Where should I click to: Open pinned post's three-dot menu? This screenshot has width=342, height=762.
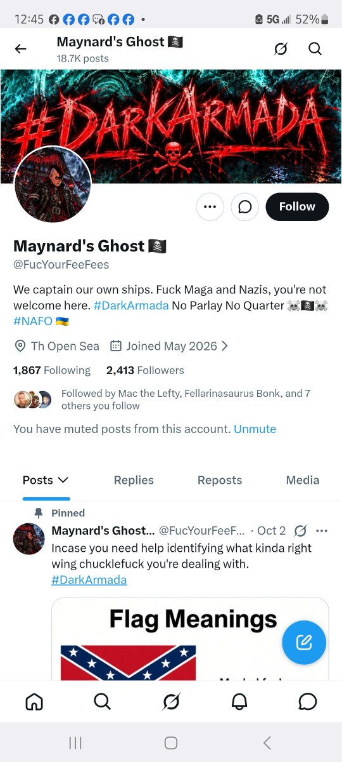click(x=322, y=530)
